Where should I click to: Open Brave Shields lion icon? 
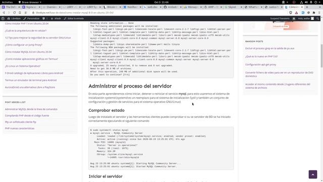point(291,13)
